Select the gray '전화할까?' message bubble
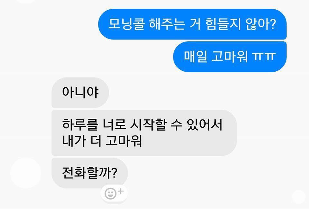The image size is (309, 209). click(89, 173)
